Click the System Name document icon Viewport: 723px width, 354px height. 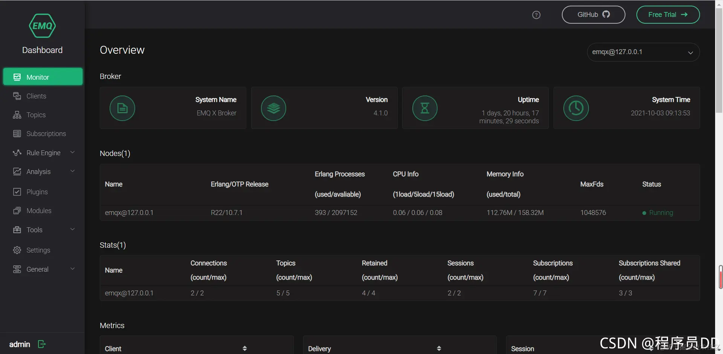122,108
